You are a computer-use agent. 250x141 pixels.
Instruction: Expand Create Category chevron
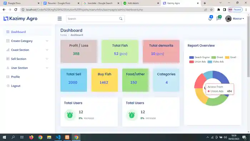[x=47, y=41]
